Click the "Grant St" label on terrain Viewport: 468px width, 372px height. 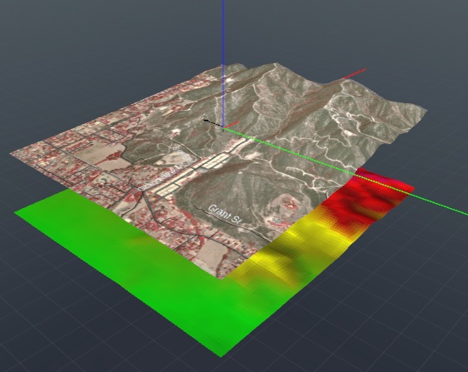tap(225, 214)
